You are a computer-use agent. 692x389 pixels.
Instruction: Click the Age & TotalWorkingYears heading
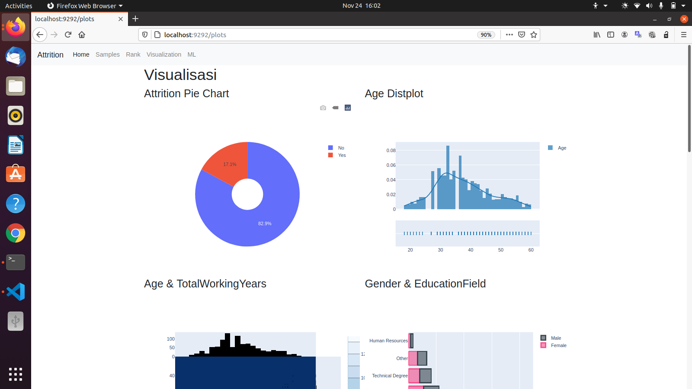(205, 284)
